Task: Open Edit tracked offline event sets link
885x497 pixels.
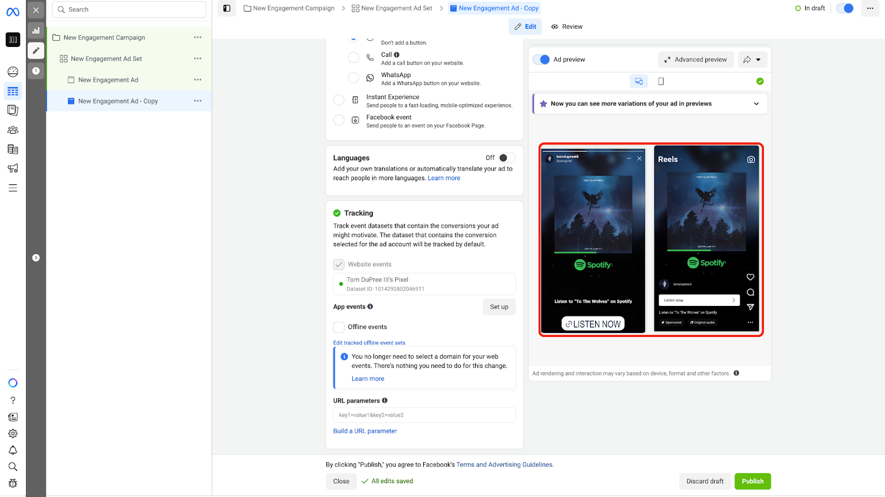Action: tap(369, 343)
